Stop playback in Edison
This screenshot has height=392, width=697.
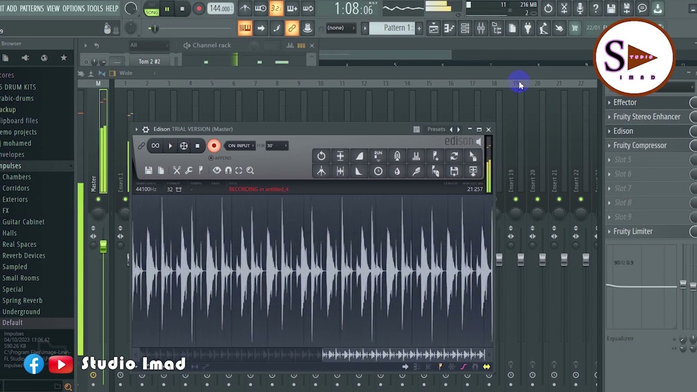click(x=197, y=145)
